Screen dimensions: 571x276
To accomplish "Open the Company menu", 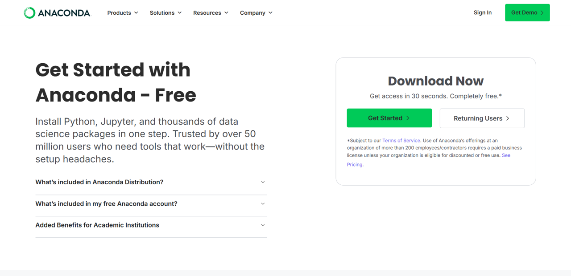I will [x=252, y=13].
